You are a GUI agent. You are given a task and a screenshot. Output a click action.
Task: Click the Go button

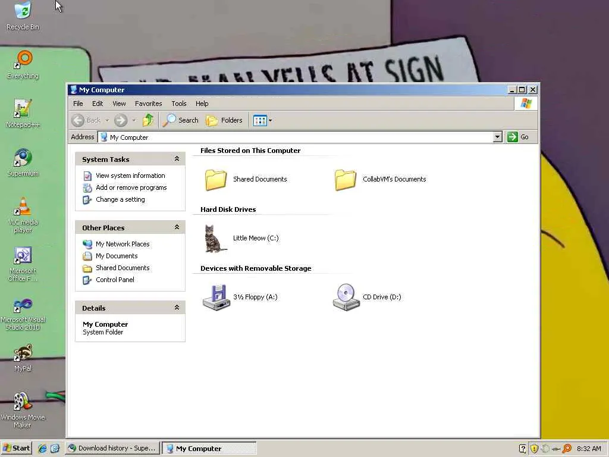click(518, 137)
